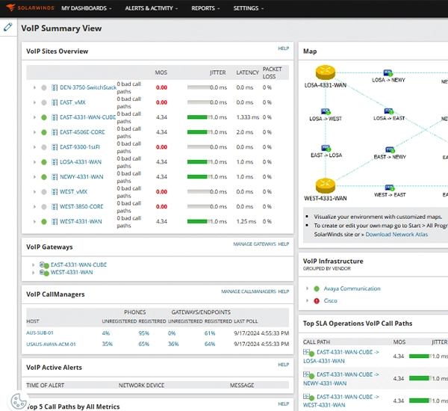Open the My Dashboards menu
Image resolution: width=448 pixels, height=411 pixels.
point(87,8)
